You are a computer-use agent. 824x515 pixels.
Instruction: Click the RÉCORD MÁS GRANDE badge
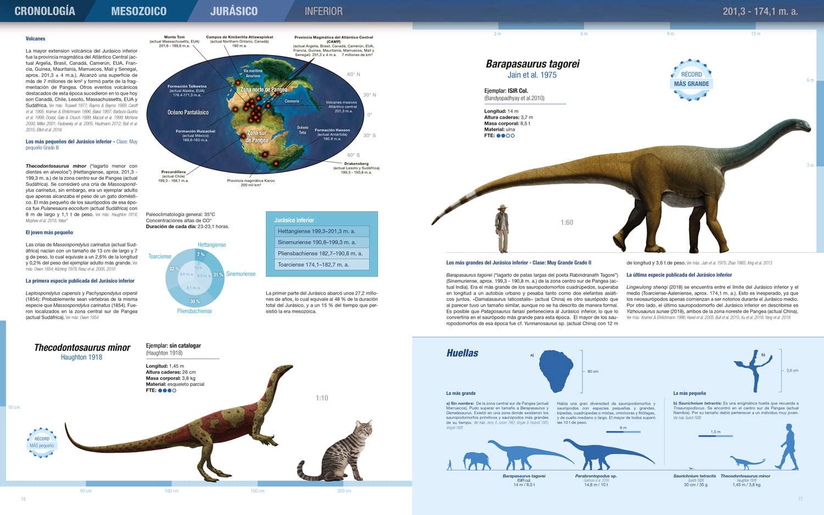[691, 80]
